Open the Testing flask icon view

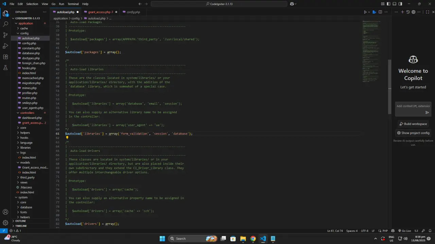tap(5, 67)
